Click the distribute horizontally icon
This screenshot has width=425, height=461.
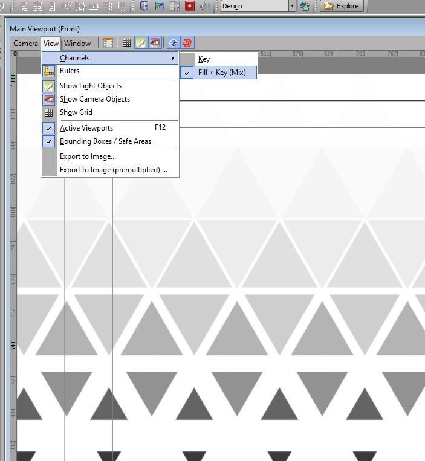[108, 6]
